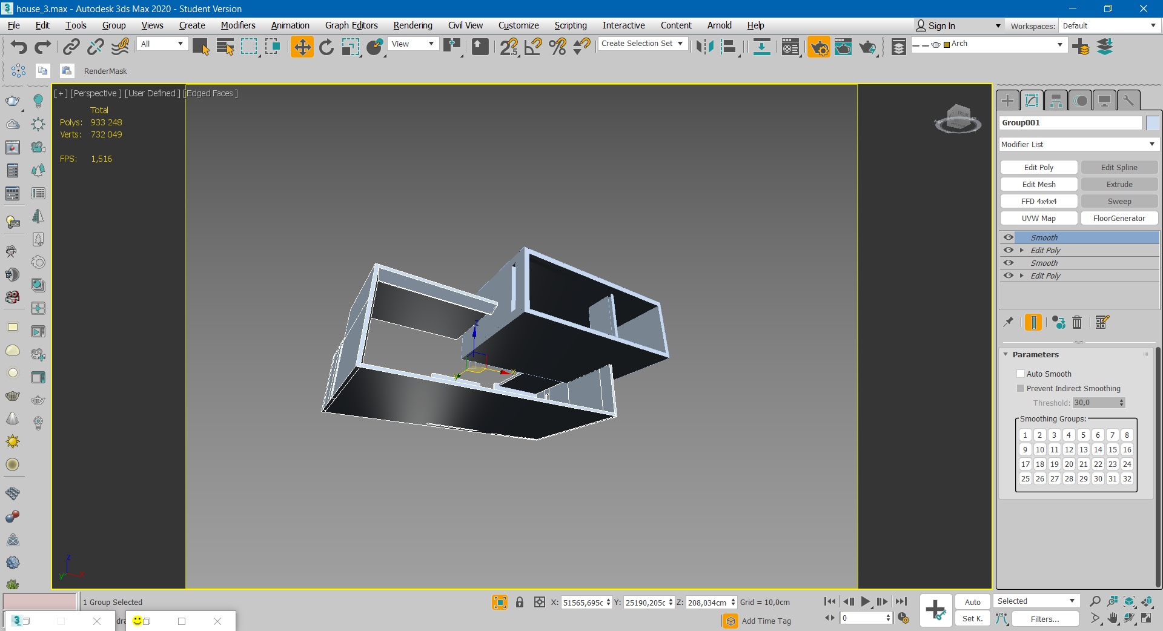Click Make Unique icon in modifier stack
The height and width of the screenshot is (631, 1163).
tap(1059, 322)
